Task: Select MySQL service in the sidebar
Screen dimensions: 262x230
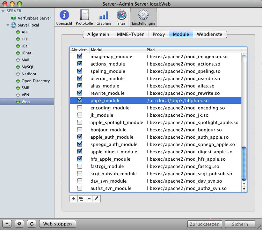Action: pos(28,67)
